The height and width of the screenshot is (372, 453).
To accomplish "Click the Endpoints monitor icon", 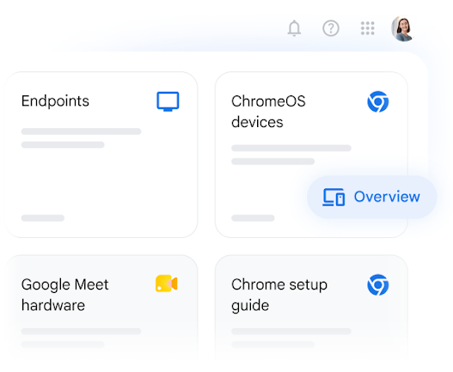I will tap(168, 101).
